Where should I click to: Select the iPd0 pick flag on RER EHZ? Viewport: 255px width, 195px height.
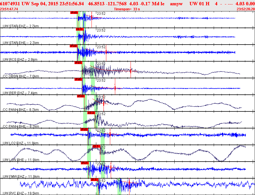point(78,79)
